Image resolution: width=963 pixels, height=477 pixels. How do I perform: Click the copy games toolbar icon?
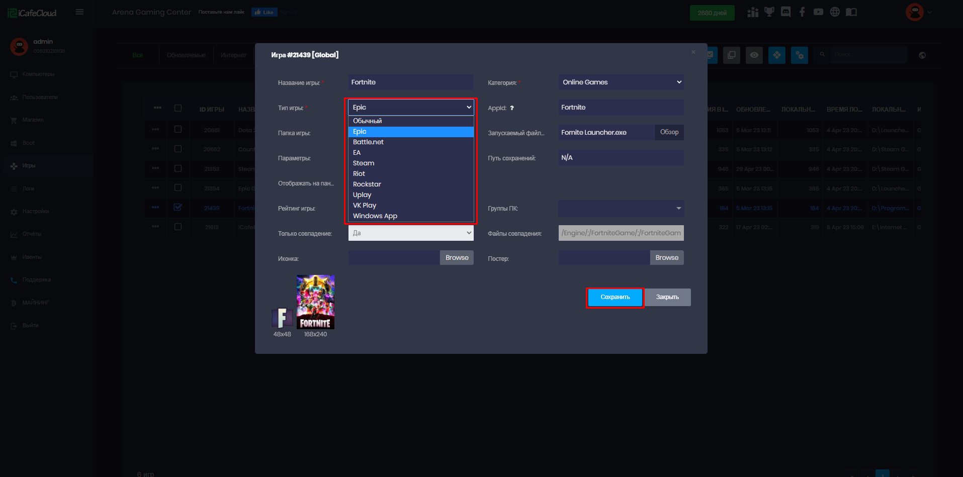tap(732, 55)
